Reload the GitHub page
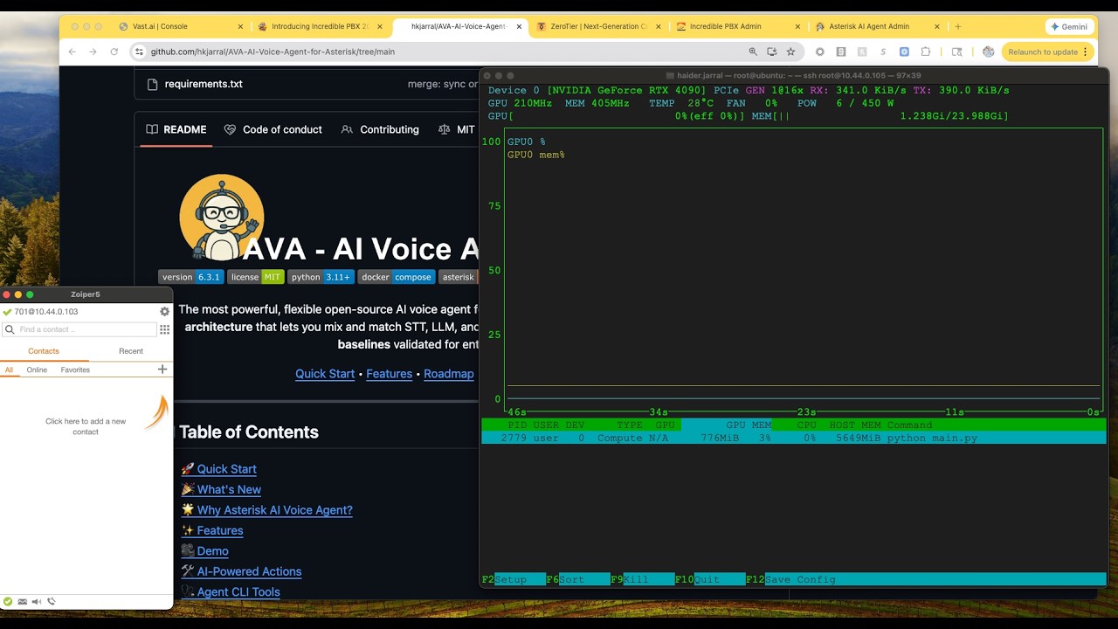Viewport: 1118px width, 629px height. pos(114,52)
